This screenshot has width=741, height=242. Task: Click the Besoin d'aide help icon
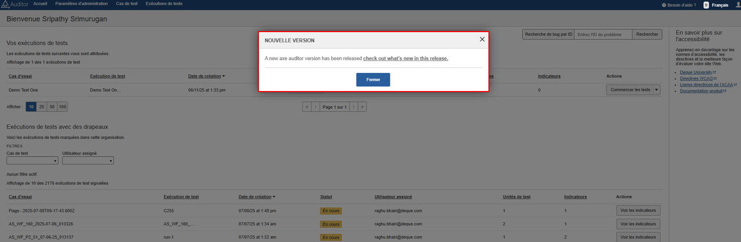[x=664, y=5]
